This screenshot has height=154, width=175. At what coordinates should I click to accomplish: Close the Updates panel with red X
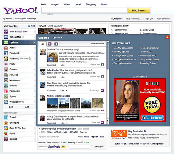(x=167, y=37)
